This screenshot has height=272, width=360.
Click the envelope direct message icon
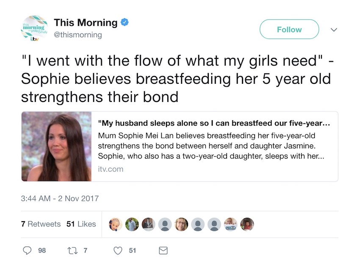pos(163,250)
